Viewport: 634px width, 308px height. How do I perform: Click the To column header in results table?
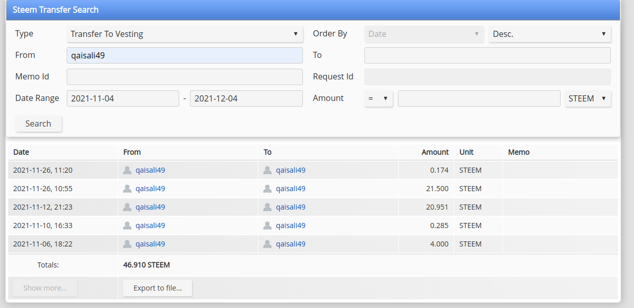[x=267, y=152]
